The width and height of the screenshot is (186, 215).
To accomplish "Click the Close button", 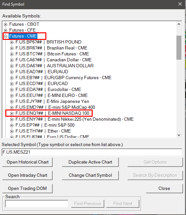I will 164,188.
